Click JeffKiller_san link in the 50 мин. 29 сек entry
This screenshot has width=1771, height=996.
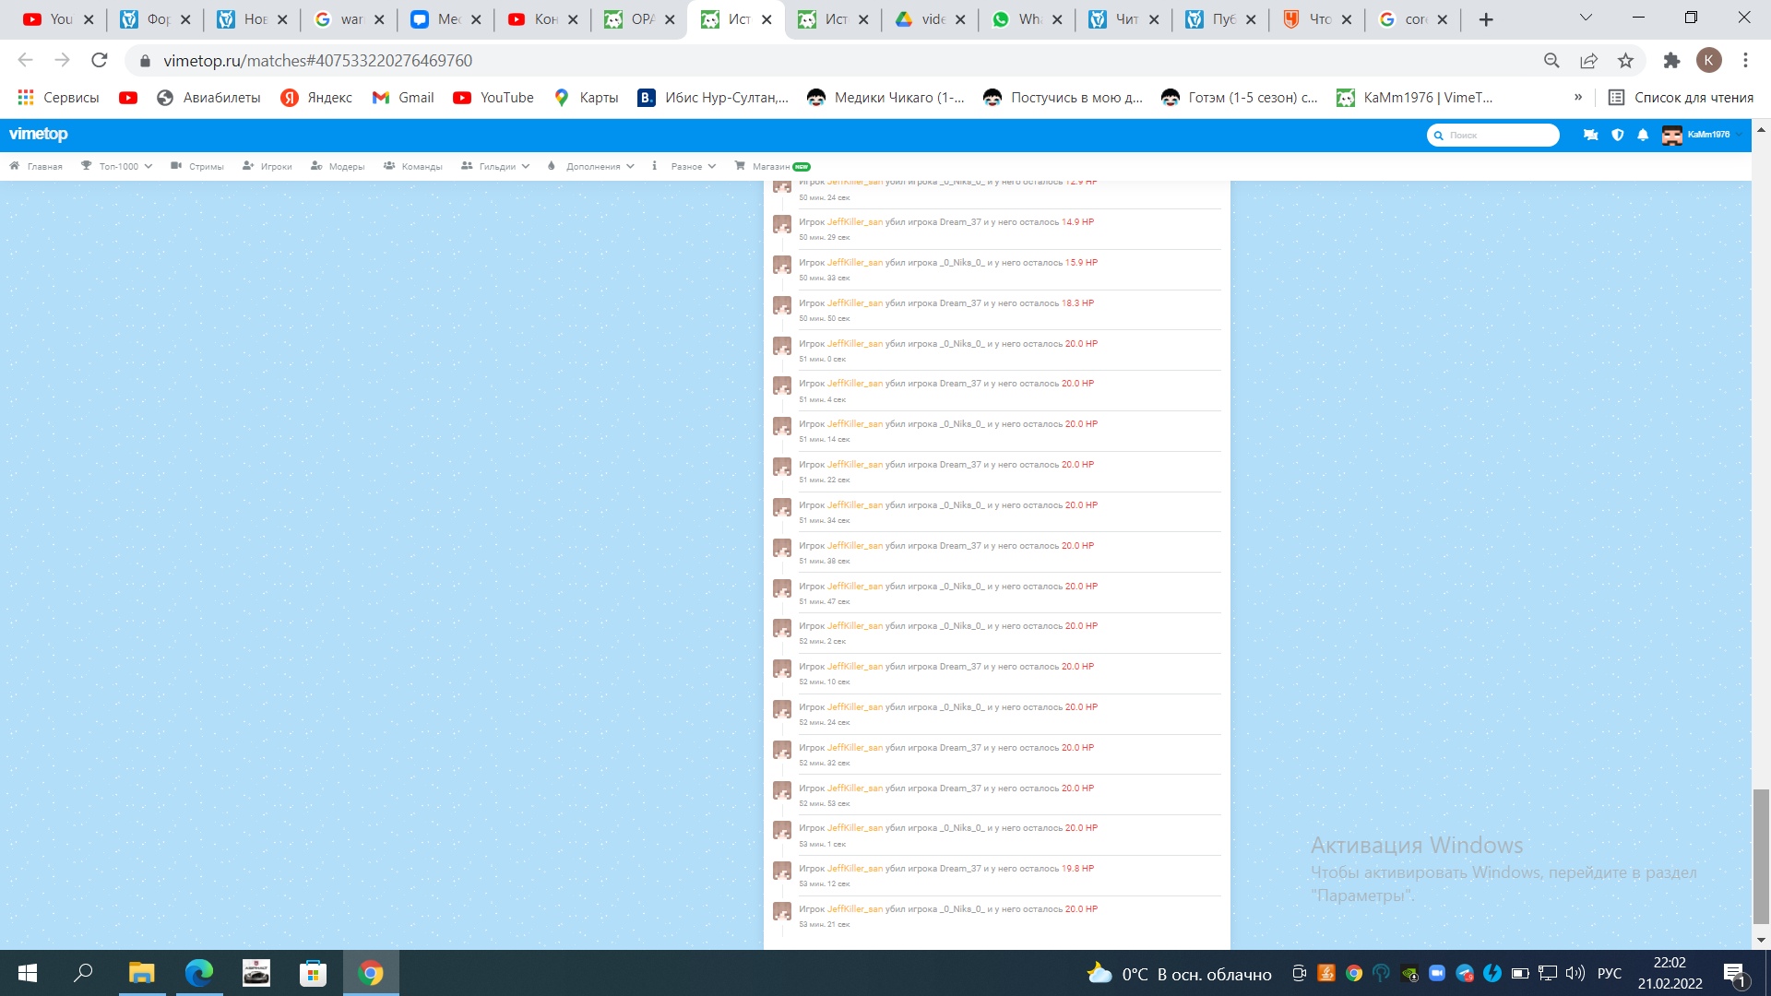(854, 222)
